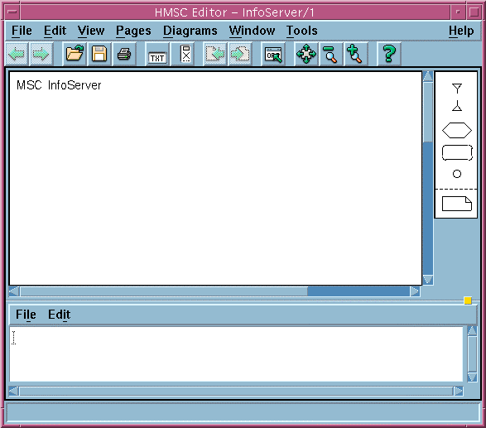Toggle the TXT text window icon
Image resolution: width=486 pixels, height=428 pixels.
tap(157, 55)
